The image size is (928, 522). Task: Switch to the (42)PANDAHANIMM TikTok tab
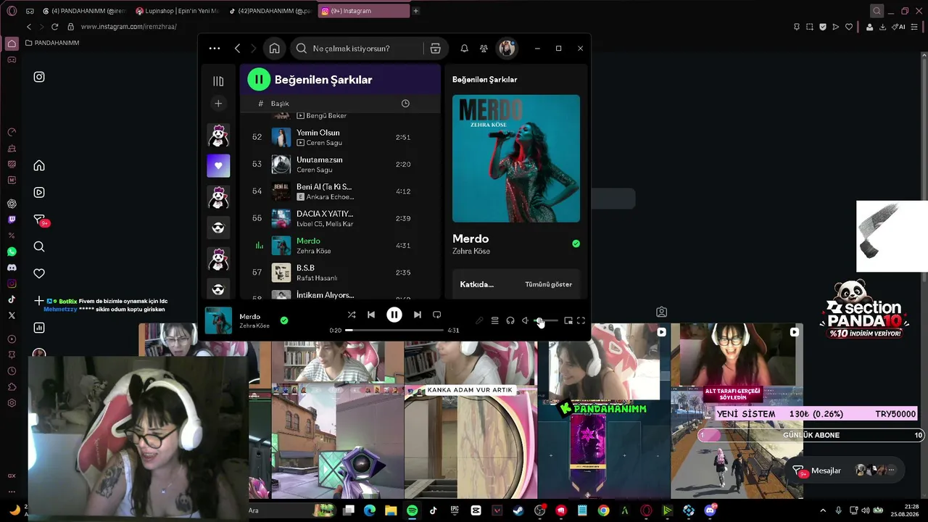point(270,11)
